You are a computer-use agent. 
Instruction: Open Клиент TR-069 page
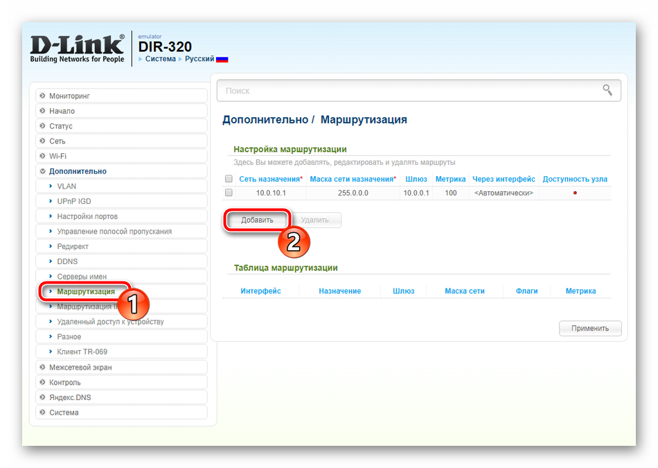click(122, 352)
